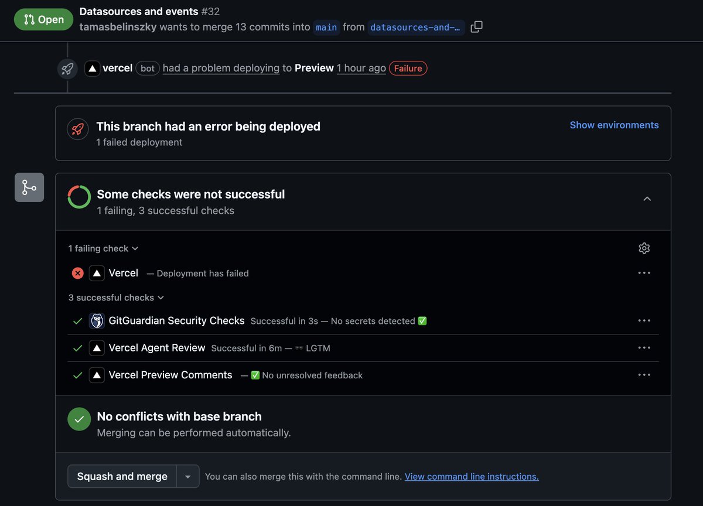Click the Squash and merge button
Image resolution: width=703 pixels, height=506 pixels.
121,476
